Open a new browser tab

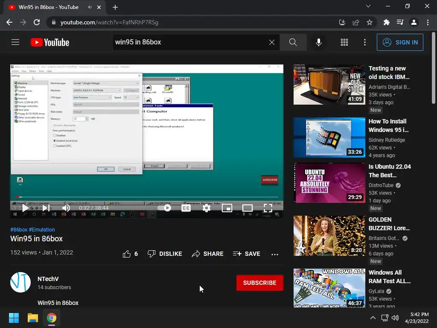[115, 7]
